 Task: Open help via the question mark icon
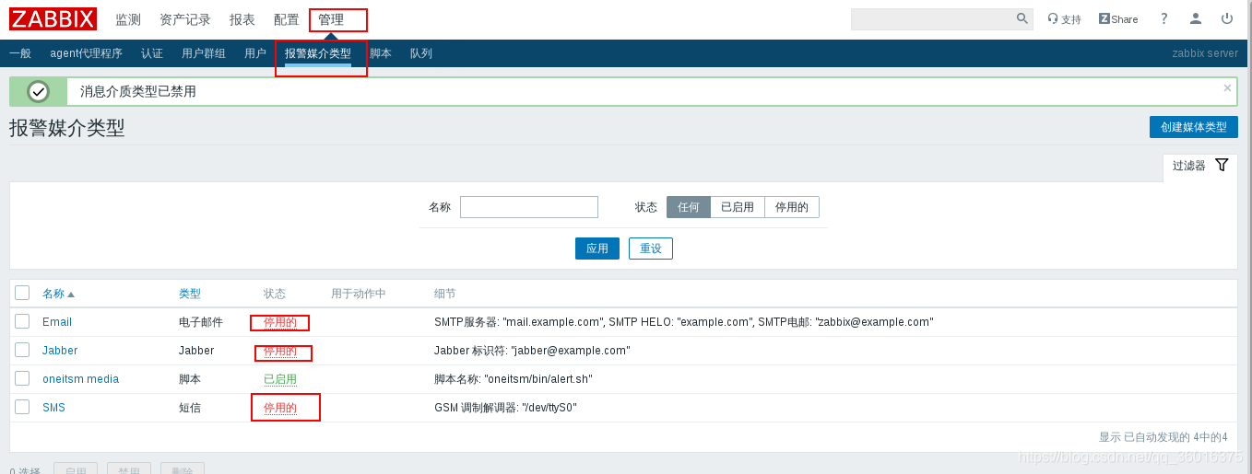pyautogui.click(x=1163, y=18)
